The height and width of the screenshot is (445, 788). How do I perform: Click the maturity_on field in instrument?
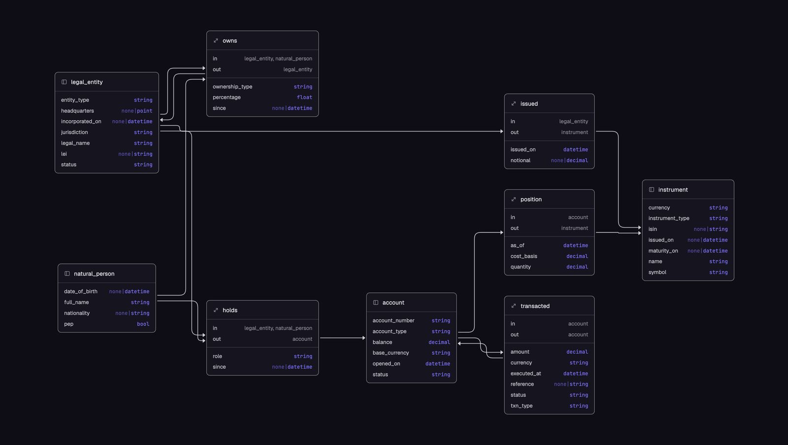(688, 251)
